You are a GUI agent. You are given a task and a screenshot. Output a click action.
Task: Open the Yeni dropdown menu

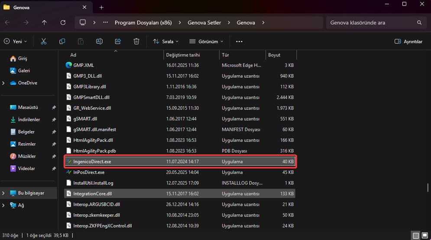click(16, 42)
